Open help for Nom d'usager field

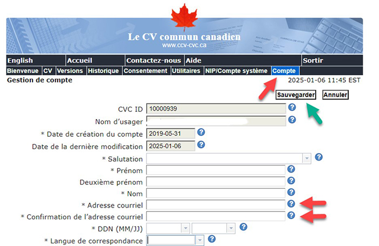[292, 119]
